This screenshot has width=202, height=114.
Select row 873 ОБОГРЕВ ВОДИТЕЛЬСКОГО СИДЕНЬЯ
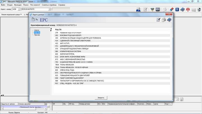112,73
